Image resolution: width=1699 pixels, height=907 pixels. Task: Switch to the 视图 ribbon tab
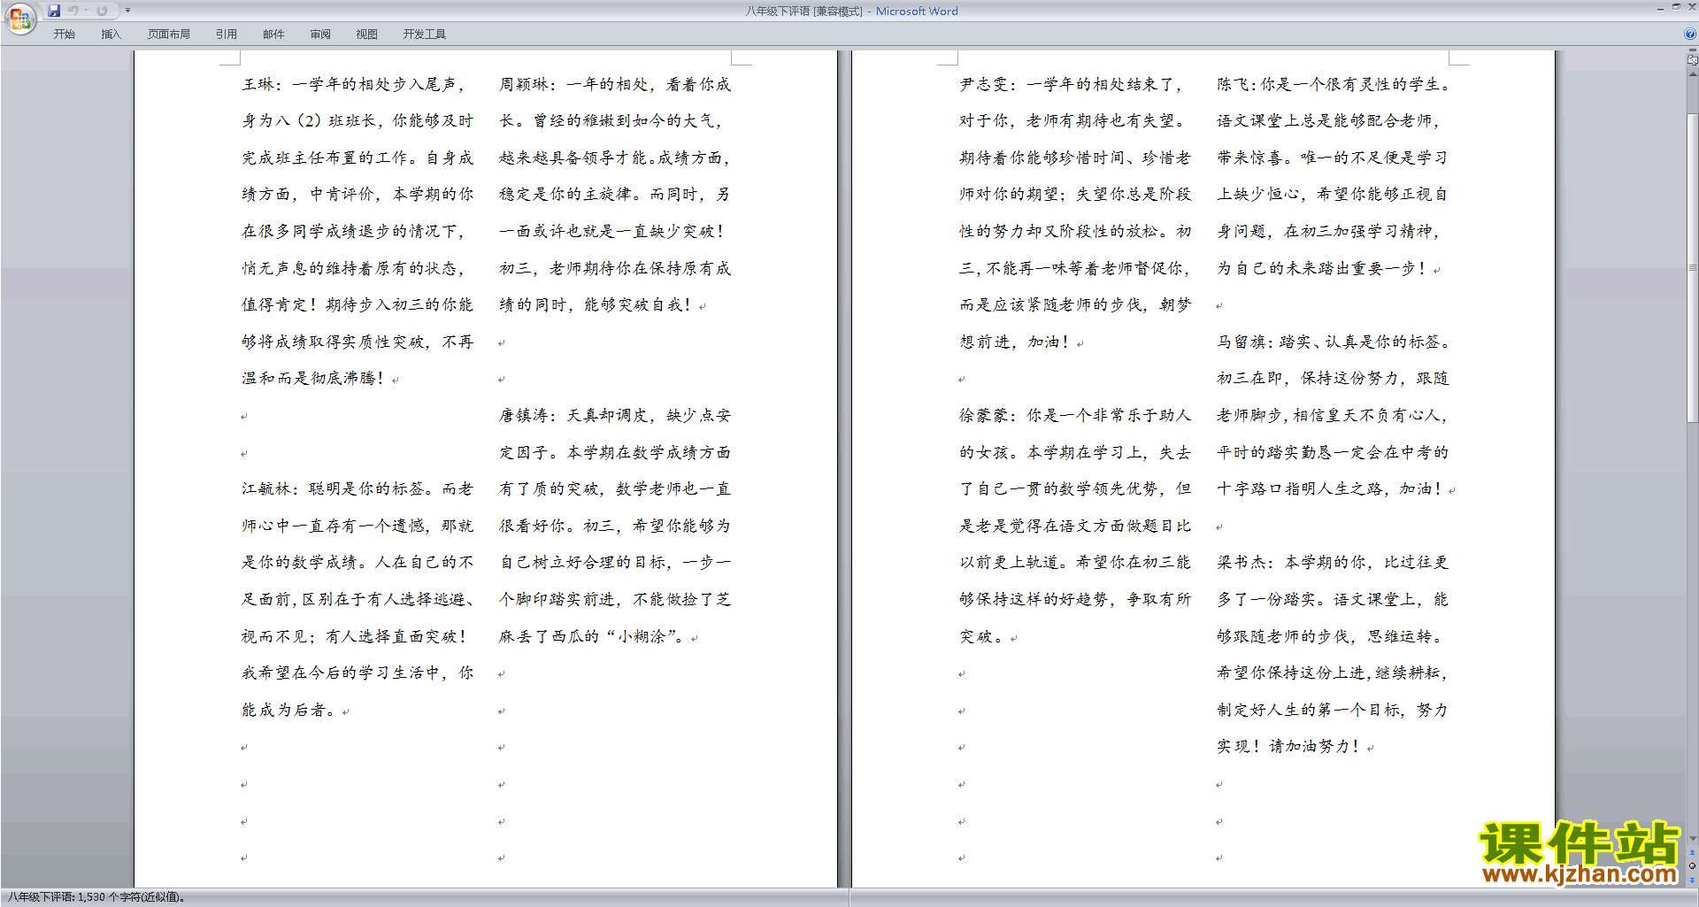click(x=367, y=35)
